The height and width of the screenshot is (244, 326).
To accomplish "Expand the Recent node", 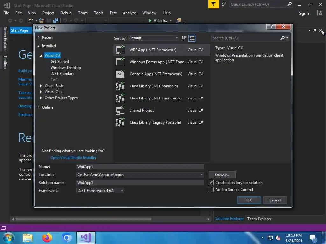I will click(39, 37).
